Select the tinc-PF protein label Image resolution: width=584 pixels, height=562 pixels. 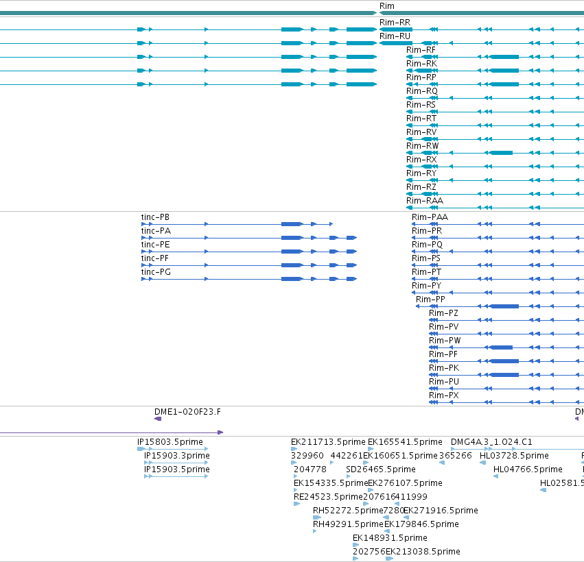pyautogui.click(x=154, y=258)
